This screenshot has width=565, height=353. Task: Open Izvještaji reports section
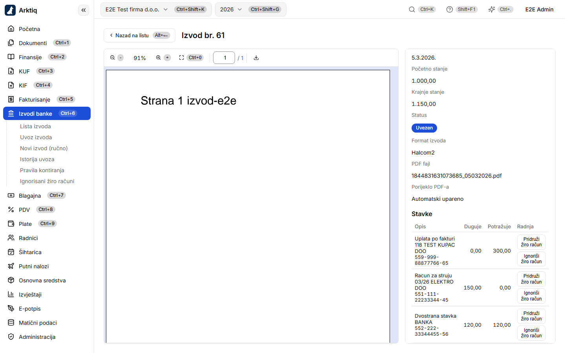pyautogui.click(x=47, y=294)
